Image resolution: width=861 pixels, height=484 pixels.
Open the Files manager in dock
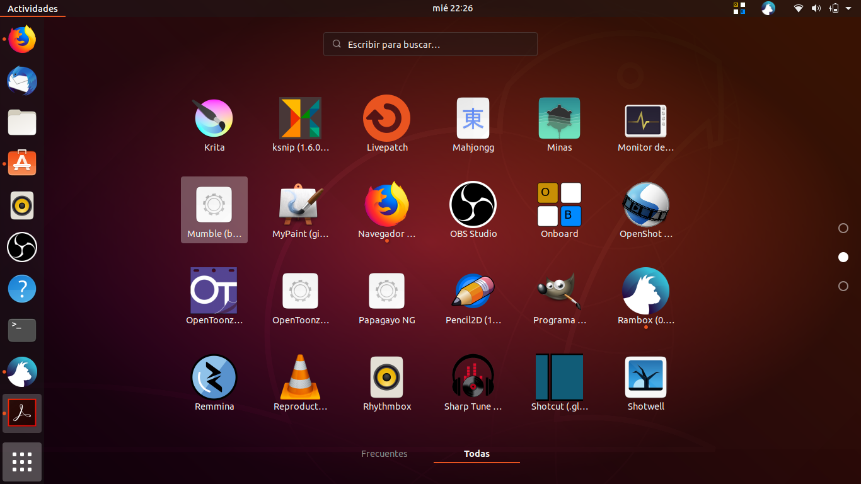(22, 122)
